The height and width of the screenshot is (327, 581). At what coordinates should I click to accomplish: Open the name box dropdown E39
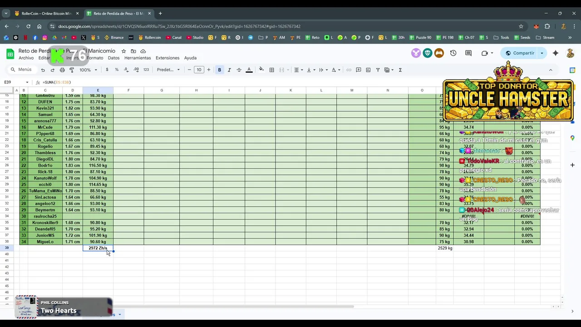pyautogui.click(x=27, y=82)
